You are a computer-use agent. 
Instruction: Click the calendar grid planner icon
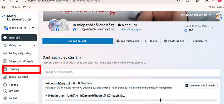pos(5,61)
